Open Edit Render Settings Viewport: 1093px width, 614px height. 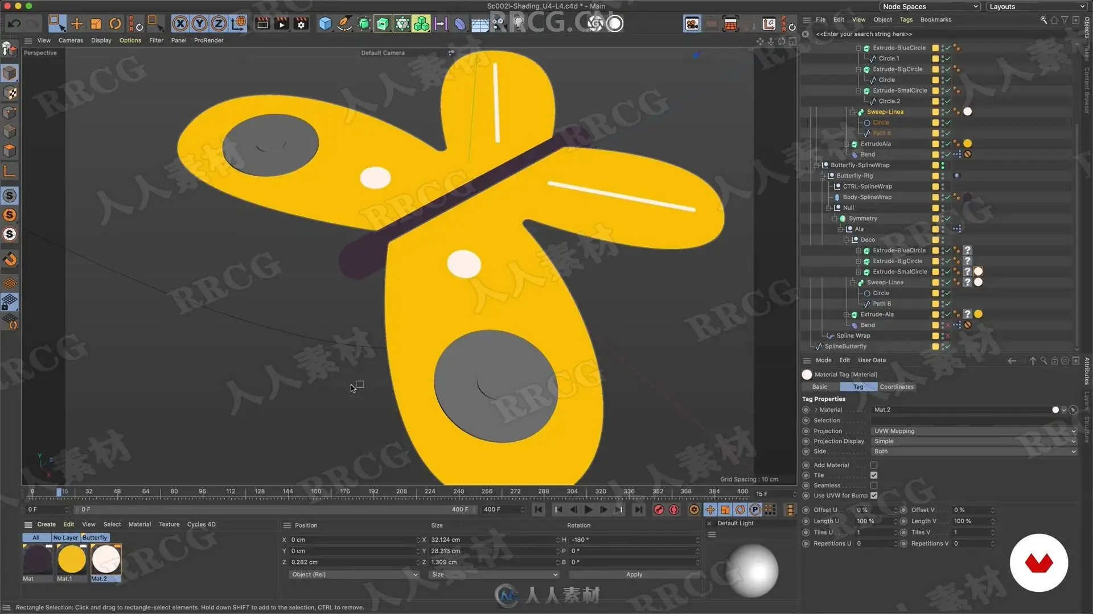301,24
